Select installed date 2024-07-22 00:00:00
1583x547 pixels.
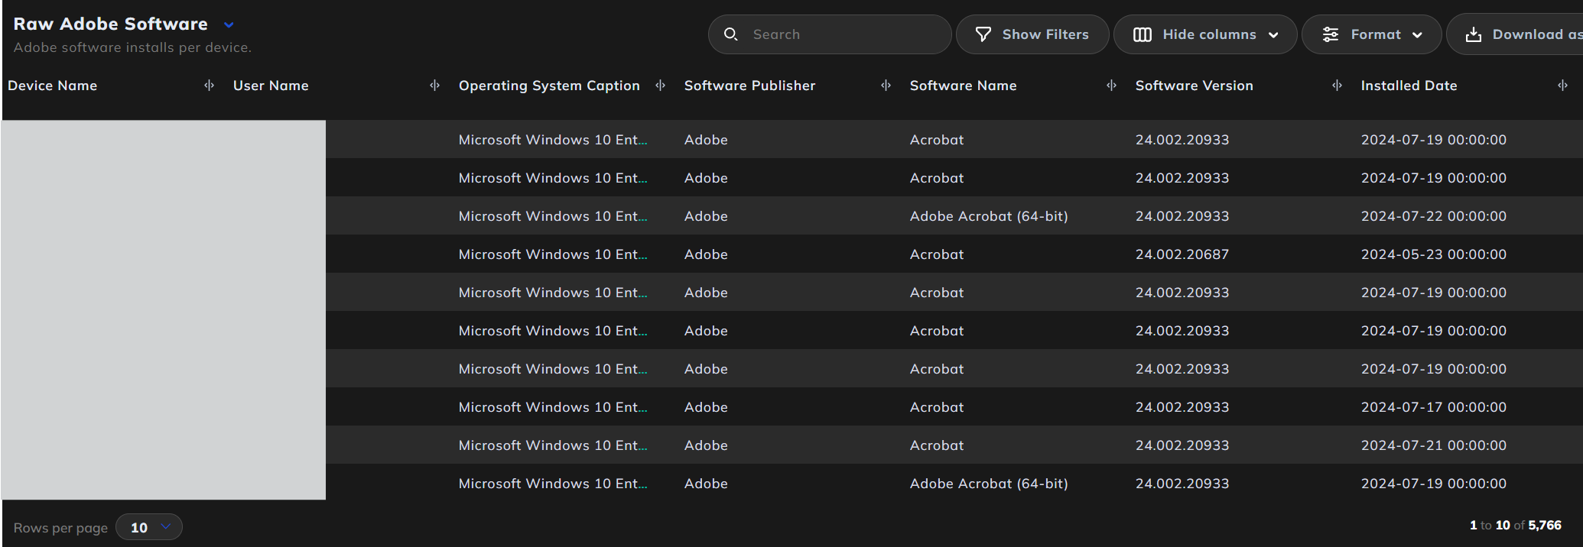coord(1434,216)
